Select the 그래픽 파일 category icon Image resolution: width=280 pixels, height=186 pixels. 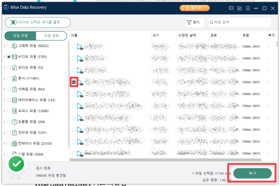[14, 46]
